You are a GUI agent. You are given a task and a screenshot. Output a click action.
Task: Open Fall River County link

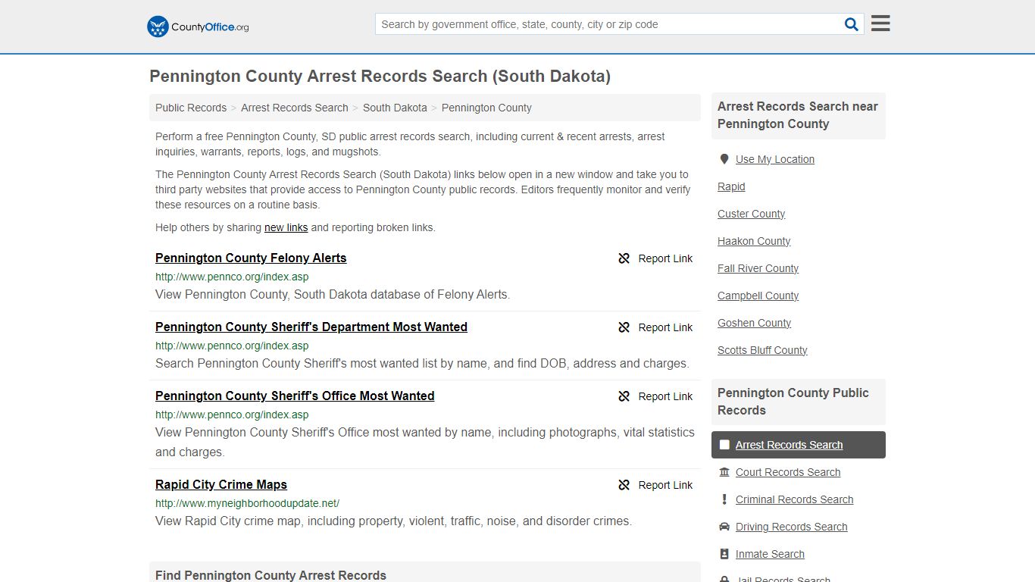tap(758, 268)
